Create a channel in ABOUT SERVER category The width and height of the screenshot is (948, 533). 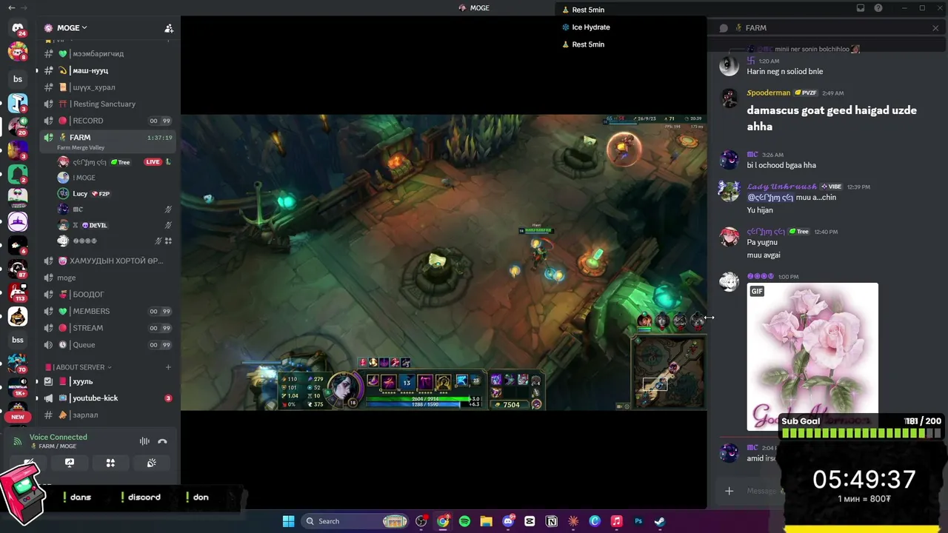[168, 367]
